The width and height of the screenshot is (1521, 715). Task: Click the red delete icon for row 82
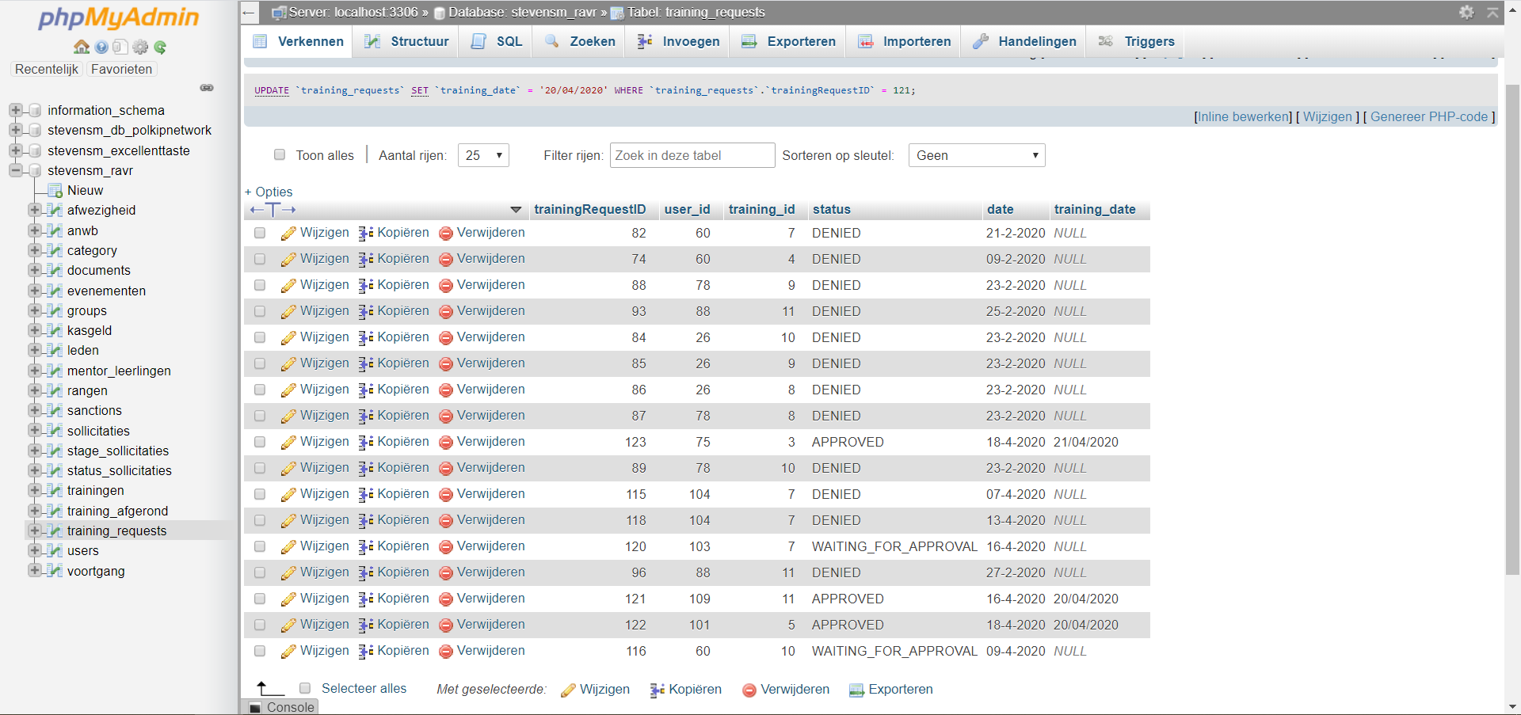446,233
